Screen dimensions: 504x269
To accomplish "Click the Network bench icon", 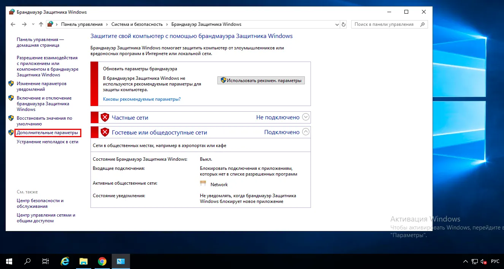I will 203,184.
